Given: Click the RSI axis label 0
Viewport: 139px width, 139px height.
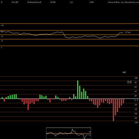Looking at the screenshot, I should pyautogui.click(x=1, y=48).
